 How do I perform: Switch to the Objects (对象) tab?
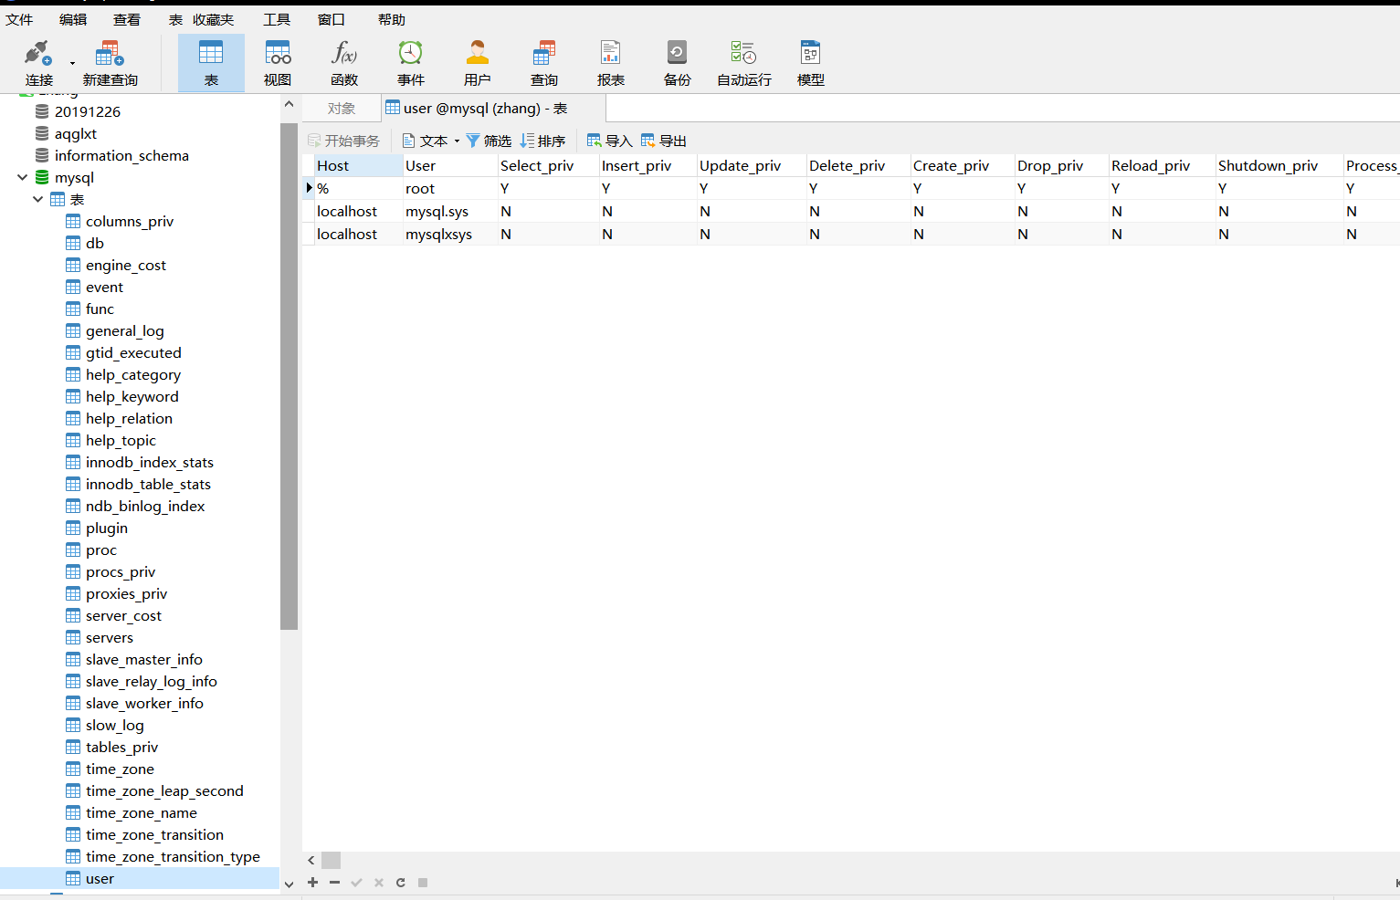pyautogui.click(x=342, y=108)
